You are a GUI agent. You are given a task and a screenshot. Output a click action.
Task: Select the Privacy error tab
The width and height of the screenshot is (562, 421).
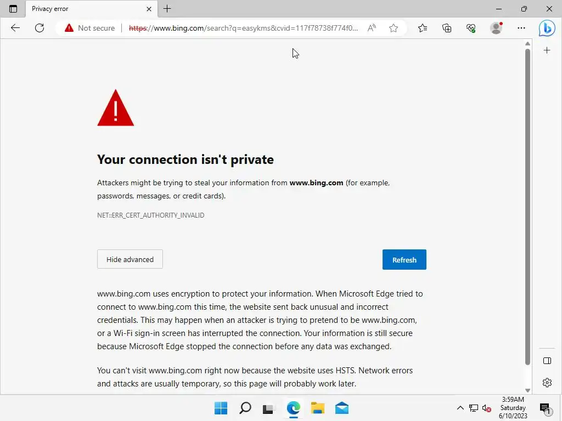click(82, 9)
